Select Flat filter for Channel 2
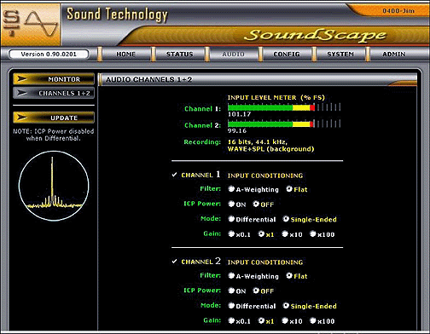Viewport: 430px width, 334px height. pyautogui.click(x=289, y=275)
